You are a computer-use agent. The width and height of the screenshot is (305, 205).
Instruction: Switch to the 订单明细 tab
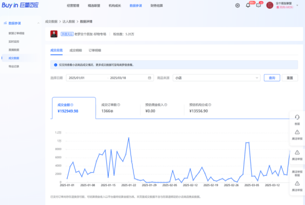click(x=94, y=50)
